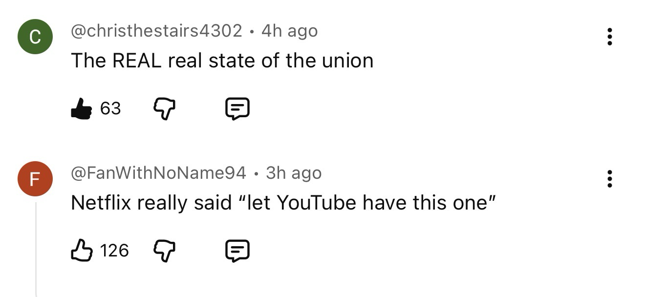Reply to the FanWithNoName94 comment

point(237,251)
